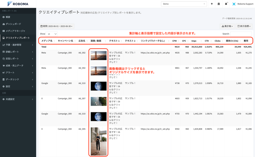Click the Roboma Support avatar icon
The image size is (255, 157).
click(234, 4)
